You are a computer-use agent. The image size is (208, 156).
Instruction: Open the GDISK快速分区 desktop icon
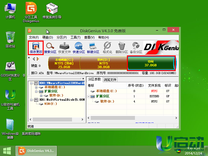point(10,71)
